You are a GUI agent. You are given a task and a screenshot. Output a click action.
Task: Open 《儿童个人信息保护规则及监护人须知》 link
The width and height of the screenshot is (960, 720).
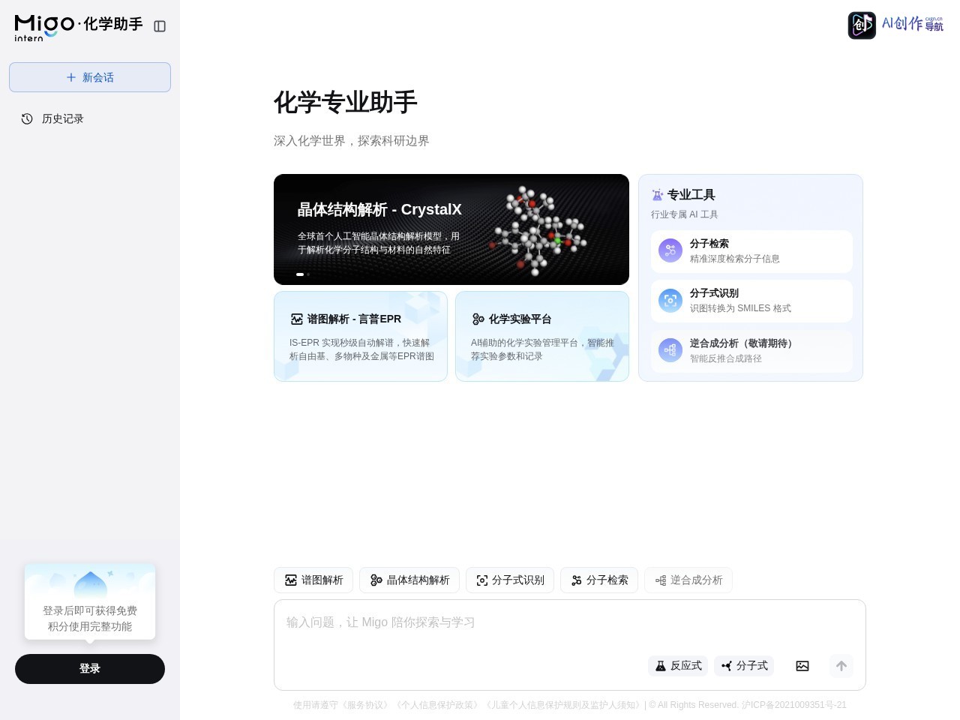[x=563, y=705]
